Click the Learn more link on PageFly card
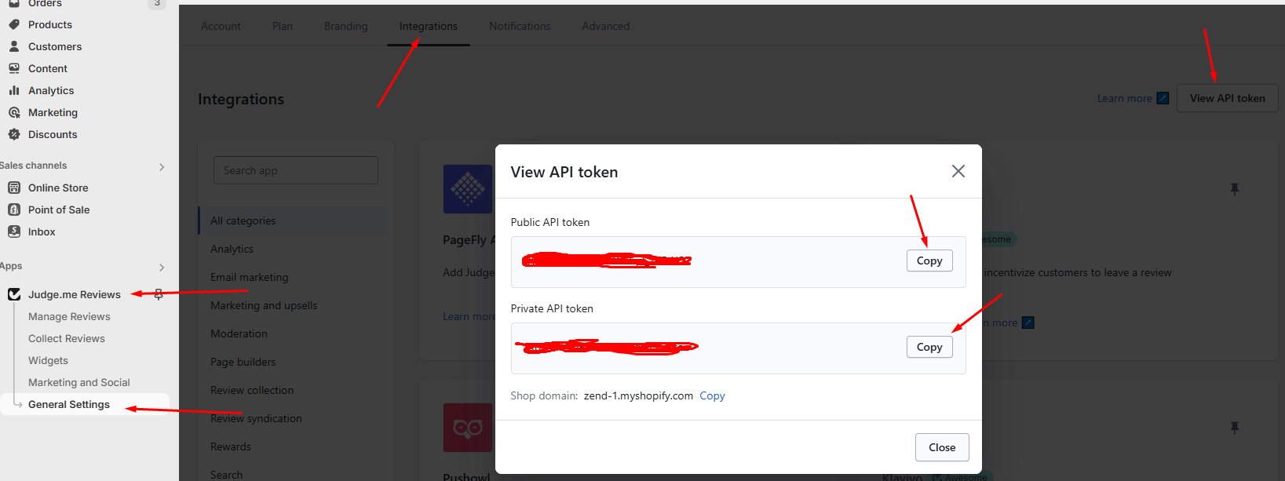1285x481 pixels. point(469,316)
